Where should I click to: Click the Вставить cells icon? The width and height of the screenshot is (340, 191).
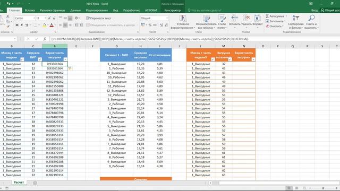[235, 19]
